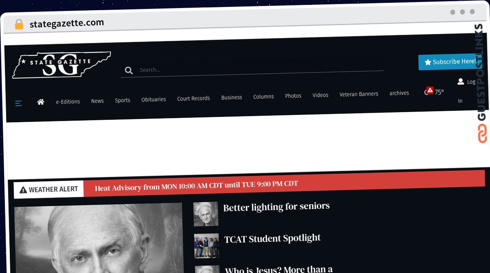Click the Log In user icon
The width and height of the screenshot is (490, 273).
coord(461,81)
